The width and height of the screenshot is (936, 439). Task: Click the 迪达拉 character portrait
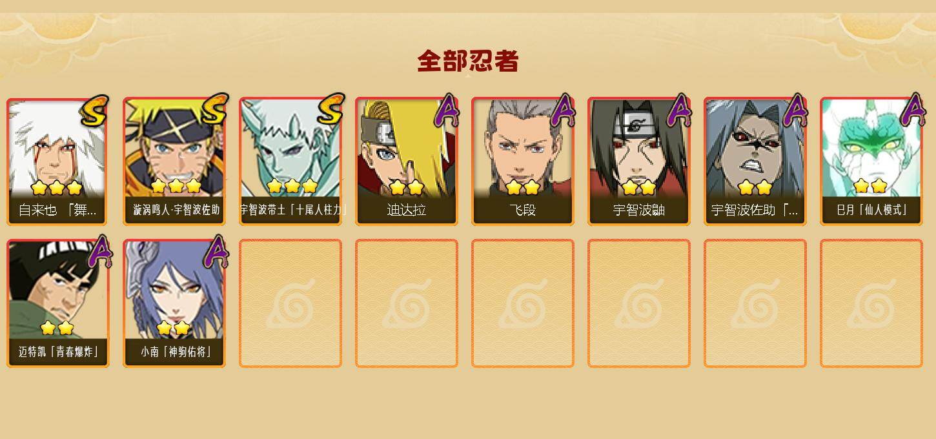click(407, 161)
